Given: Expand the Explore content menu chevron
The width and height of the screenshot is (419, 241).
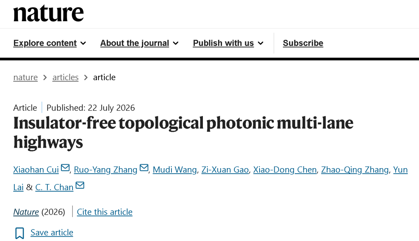Looking at the screenshot, I should (83, 43).
